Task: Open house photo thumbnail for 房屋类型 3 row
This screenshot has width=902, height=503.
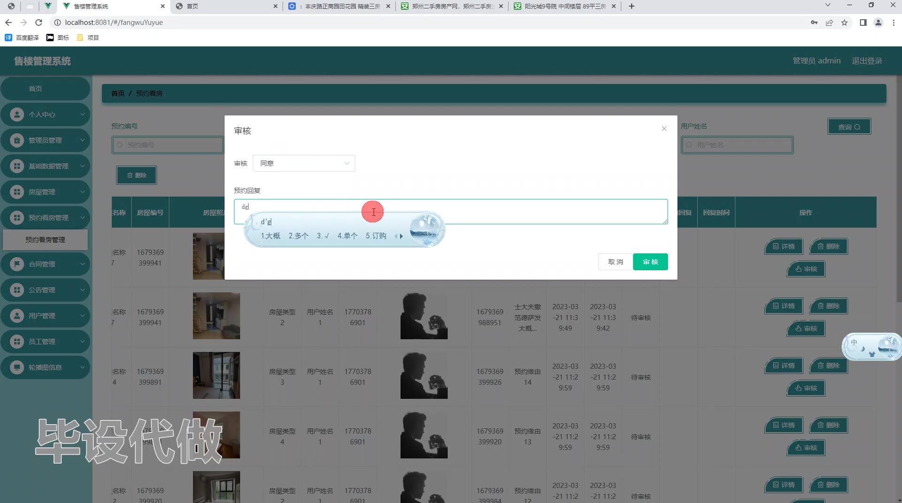Action: pos(216,375)
